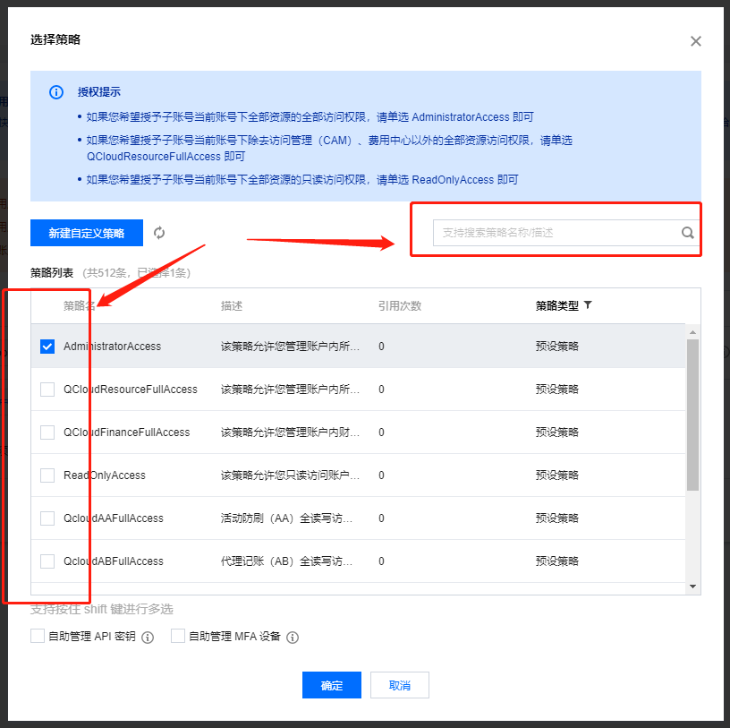730x728 pixels.
Task: Click the policy type filter icon
Action: click(588, 305)
